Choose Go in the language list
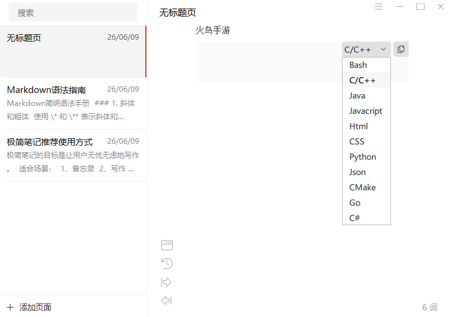The width and height of the screenshot is (451, 317). (x=366, y=203)
